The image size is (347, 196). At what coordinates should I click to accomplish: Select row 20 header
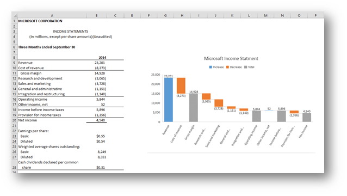[14, 120]
